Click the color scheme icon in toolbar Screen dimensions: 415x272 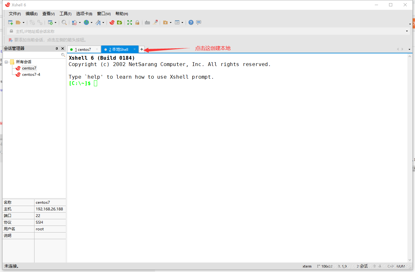(74, 22)
